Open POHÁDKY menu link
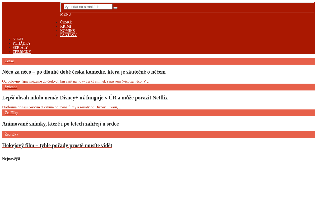 (22, 44)
